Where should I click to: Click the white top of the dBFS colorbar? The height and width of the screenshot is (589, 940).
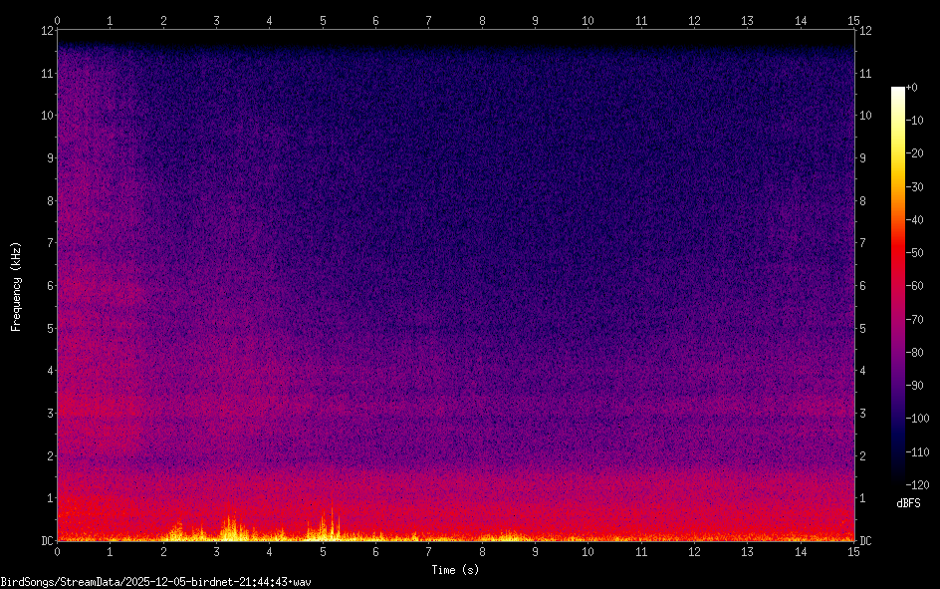tap(898, 91)
